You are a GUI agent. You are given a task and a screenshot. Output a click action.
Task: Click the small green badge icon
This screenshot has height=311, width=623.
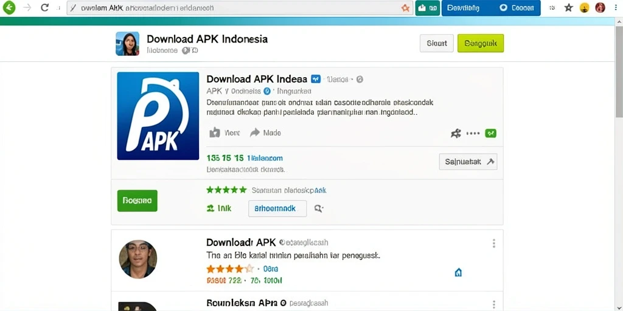[491, 133]
